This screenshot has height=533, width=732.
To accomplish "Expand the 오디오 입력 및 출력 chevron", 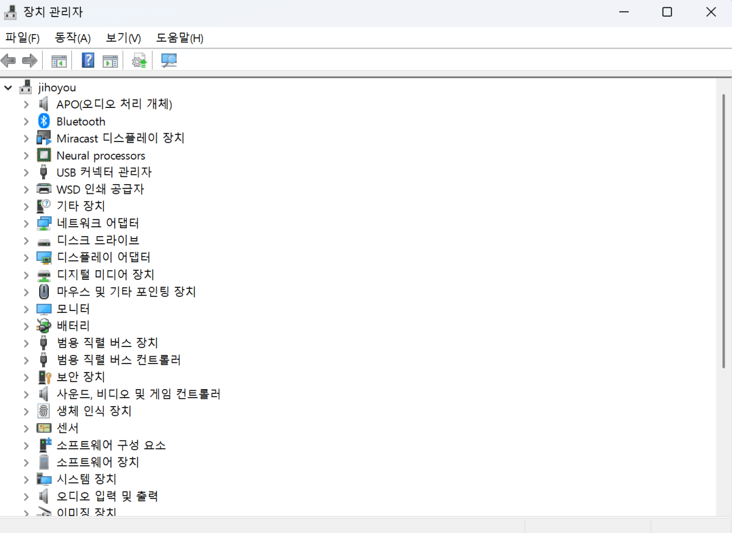I will pos(26,496).
